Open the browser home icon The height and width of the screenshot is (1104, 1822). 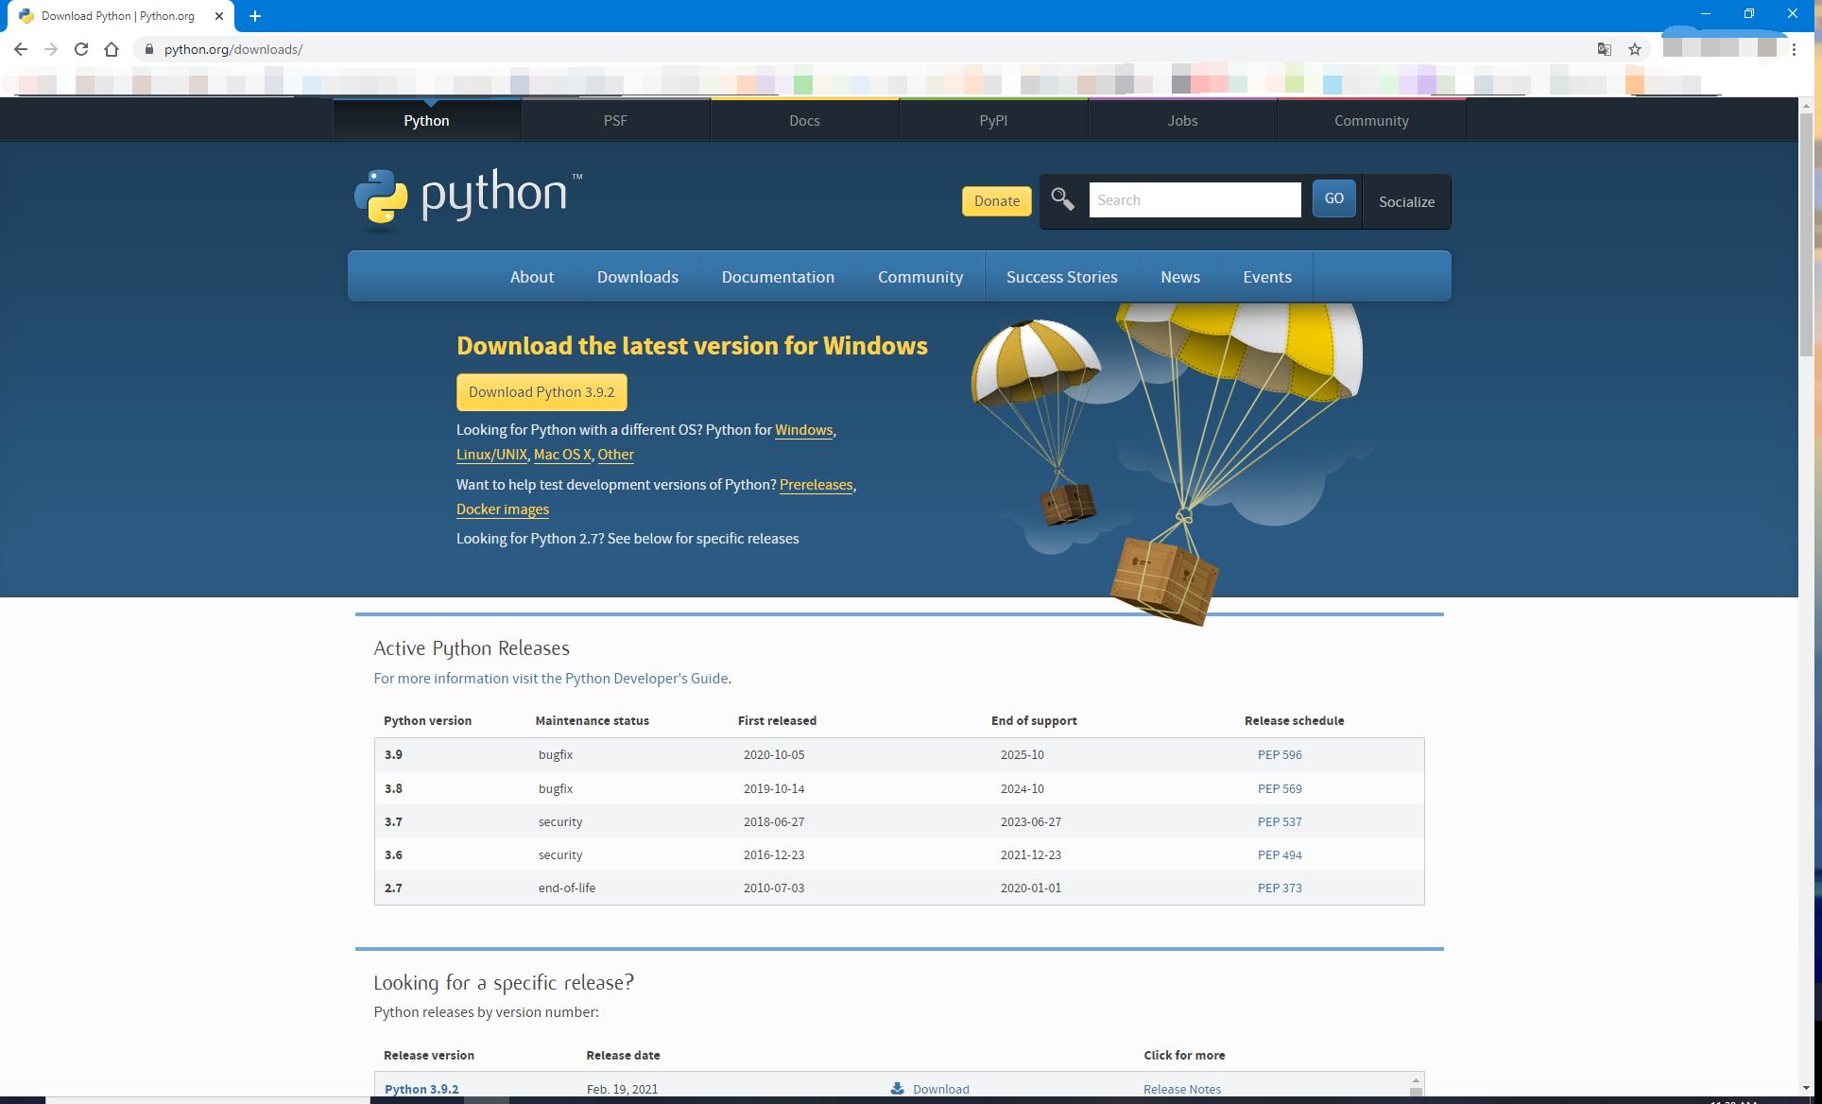(112, 49)
